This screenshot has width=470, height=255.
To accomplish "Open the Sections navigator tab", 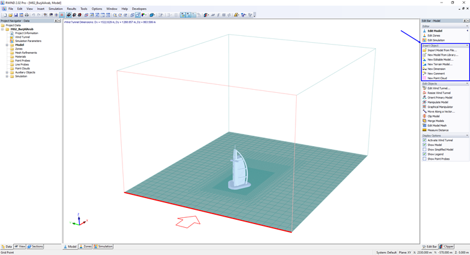I will pos(35,246).
